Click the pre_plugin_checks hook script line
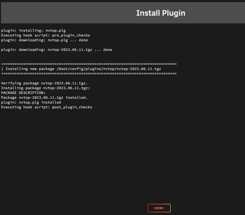This screenshot has height=215, width=245. (x=45, y=35)
